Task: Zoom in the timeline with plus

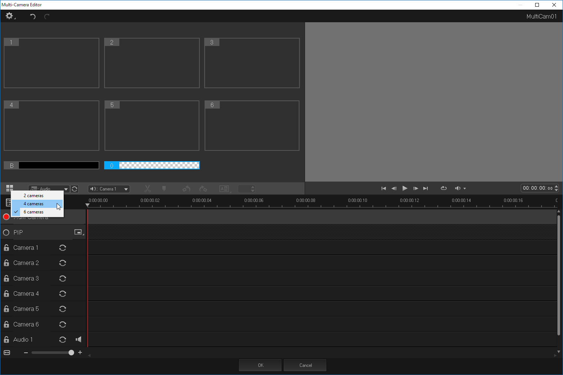Action: [80, 353]
